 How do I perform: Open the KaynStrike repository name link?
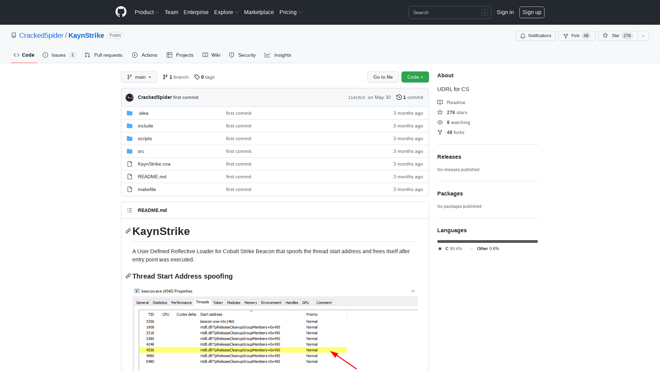click(x=86, y=35)
